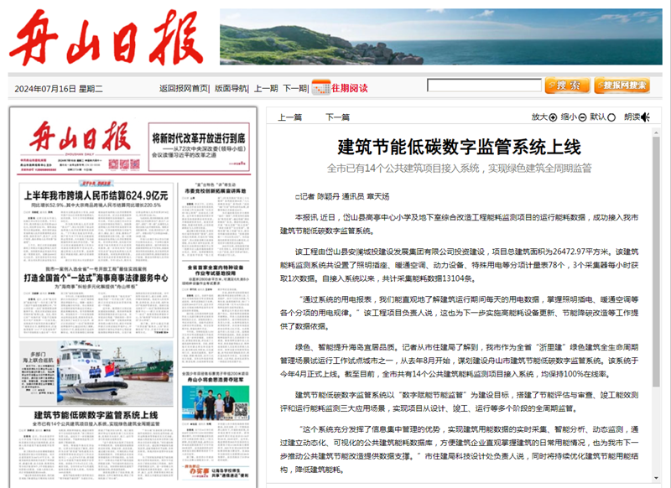This screenshot has height=488, width=671.
Task: Click the patrol boat photo on page
Action: coord(115,373)
